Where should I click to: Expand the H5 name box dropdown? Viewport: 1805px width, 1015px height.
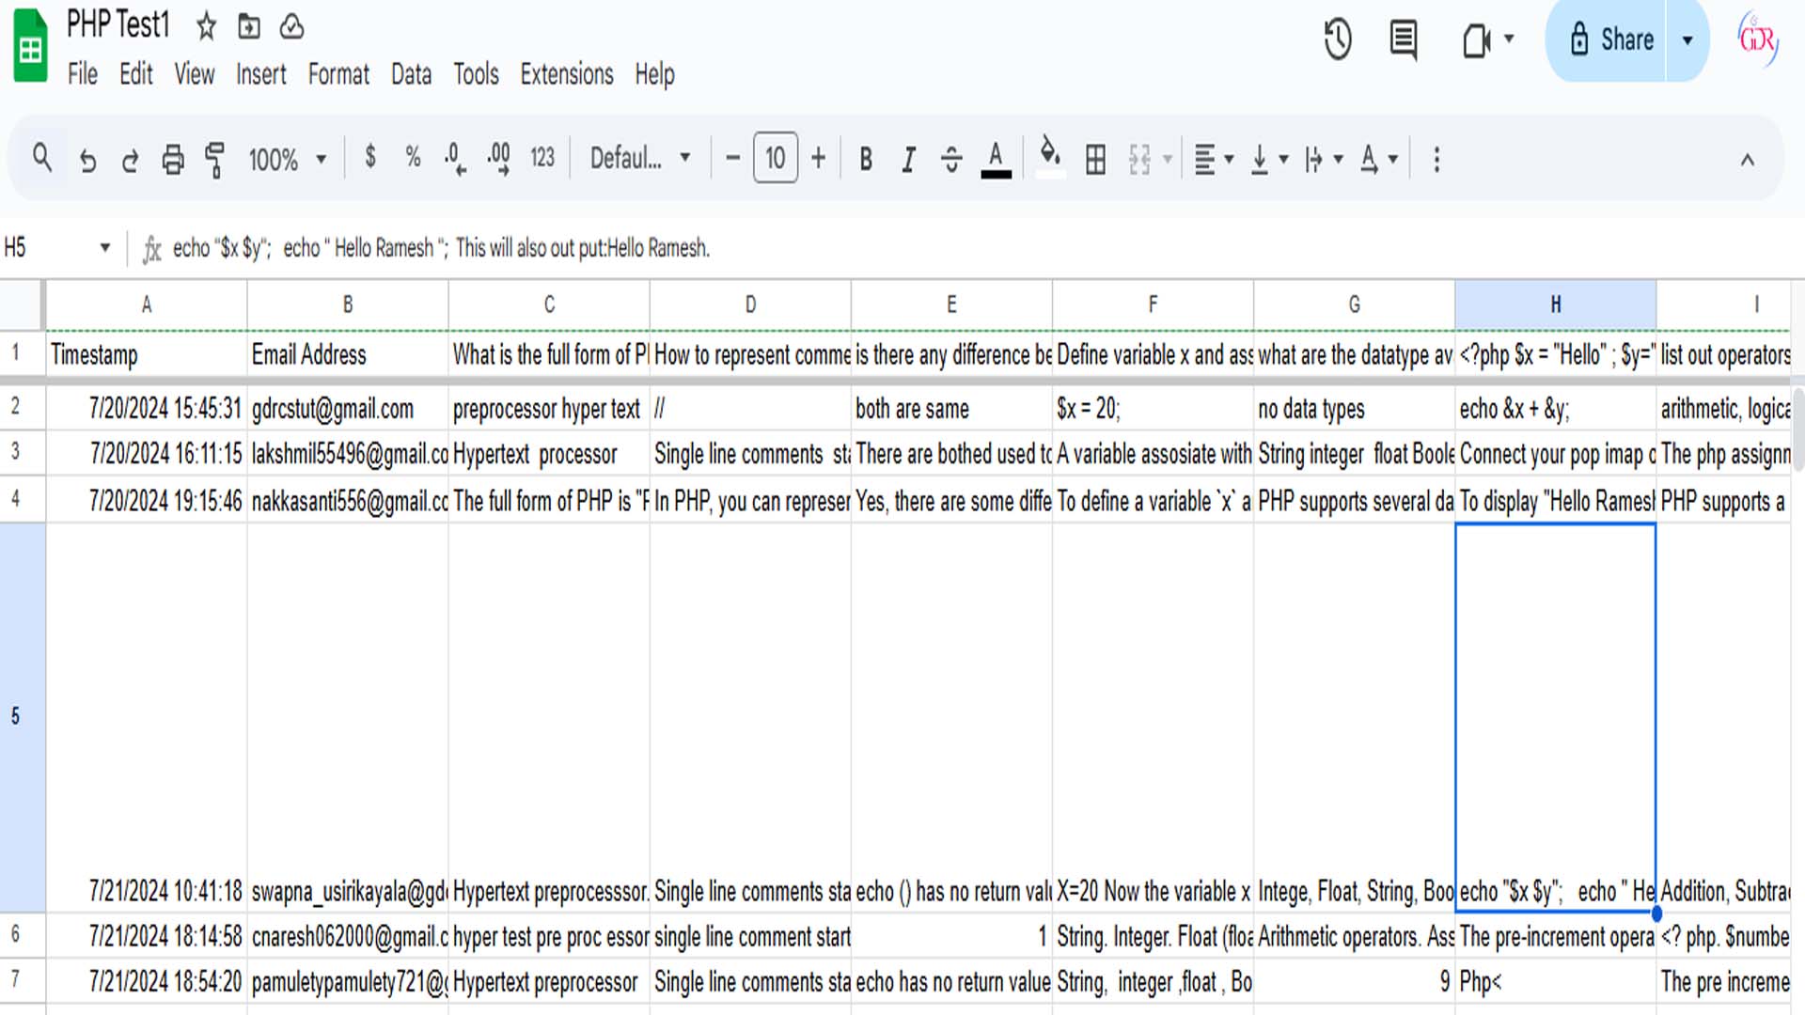104,248
